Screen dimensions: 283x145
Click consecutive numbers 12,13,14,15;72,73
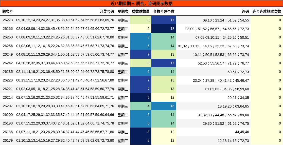(233, 141)
